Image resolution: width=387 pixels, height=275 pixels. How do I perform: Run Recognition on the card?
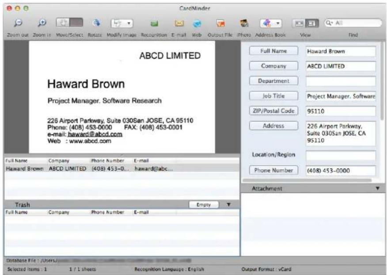(x=154, y=23)
